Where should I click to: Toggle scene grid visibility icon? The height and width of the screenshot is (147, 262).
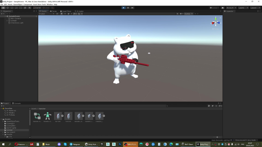pos(79,14)
